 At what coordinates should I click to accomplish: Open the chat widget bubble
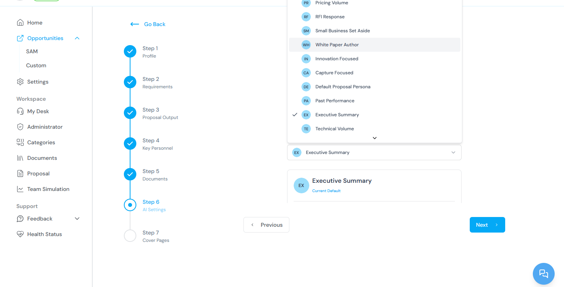[543, 274]
